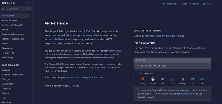222x104 pixels.
Task: Open the development quickstart guide link
Action: [x=164, y=36]
